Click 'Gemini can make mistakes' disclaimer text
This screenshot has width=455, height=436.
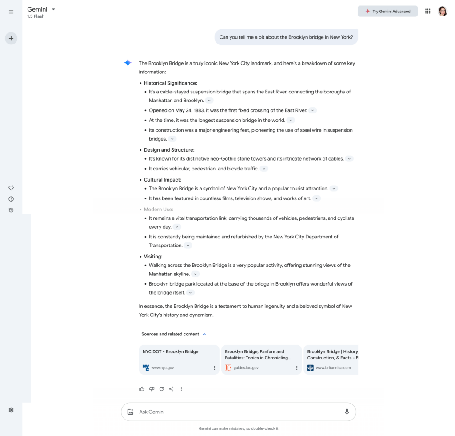239,428
